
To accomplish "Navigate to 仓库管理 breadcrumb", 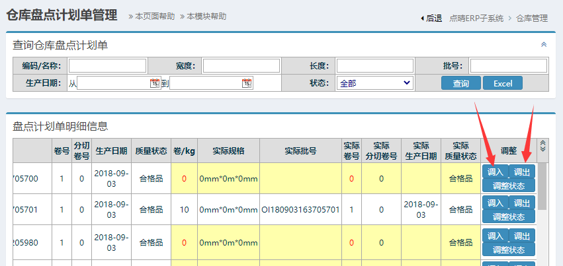I will (x=532, y=18).
